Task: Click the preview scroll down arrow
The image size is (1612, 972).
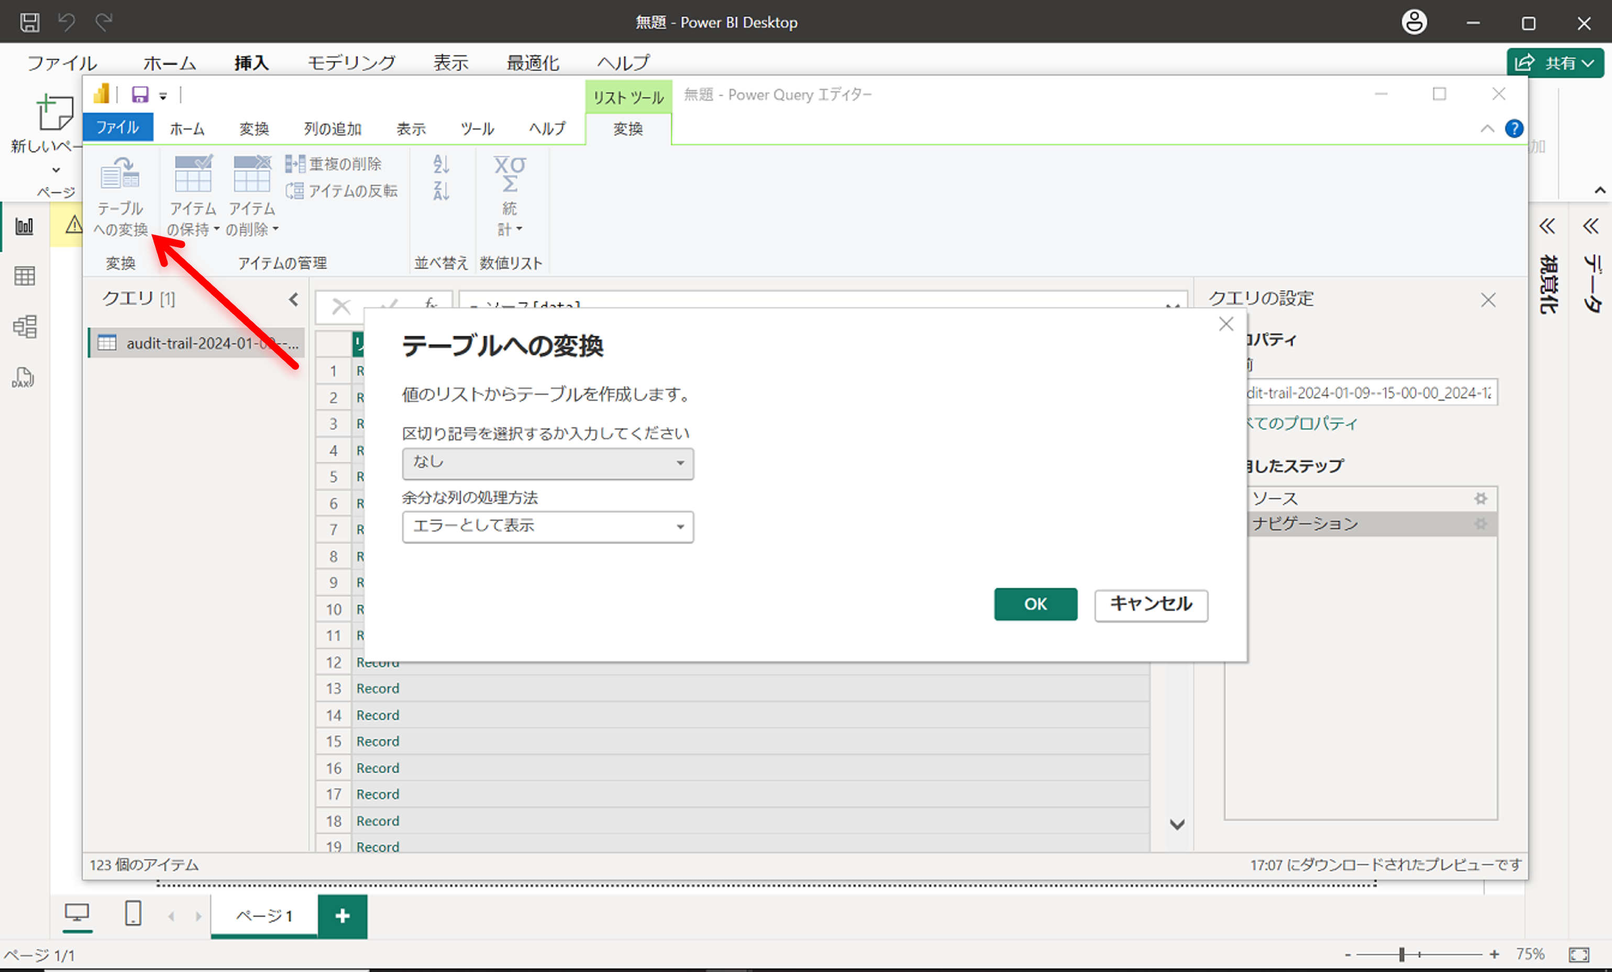Action: pos(1177,824)
